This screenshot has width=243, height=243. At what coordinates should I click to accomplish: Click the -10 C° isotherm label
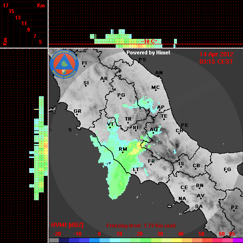coord(149,41)
